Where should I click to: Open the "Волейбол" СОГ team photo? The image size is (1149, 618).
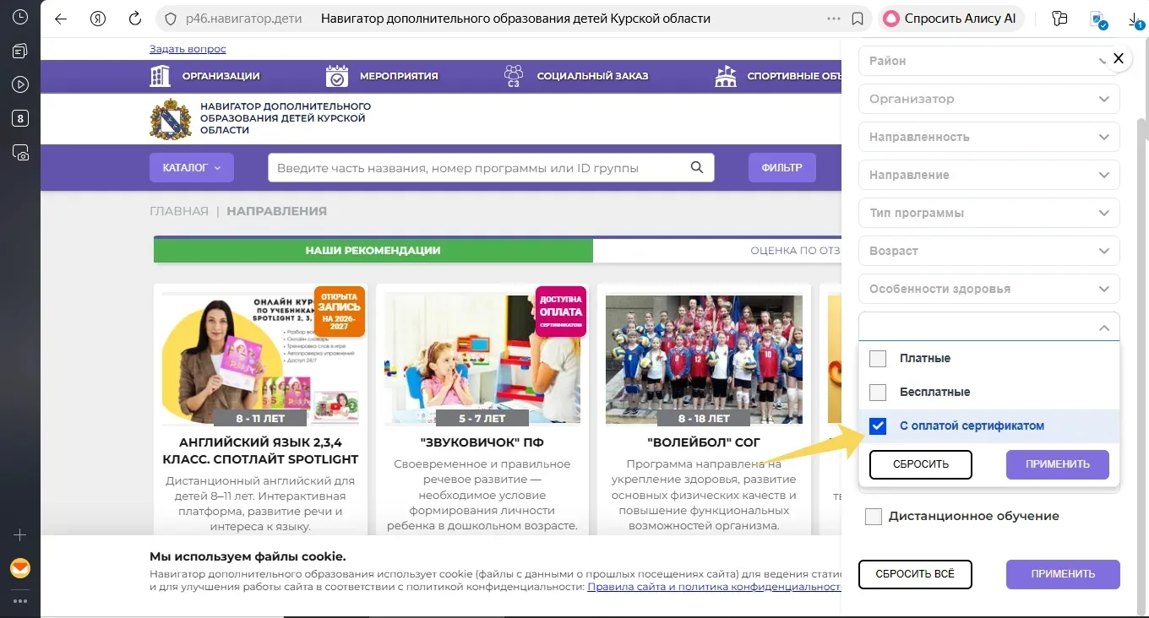coord(704,360)
